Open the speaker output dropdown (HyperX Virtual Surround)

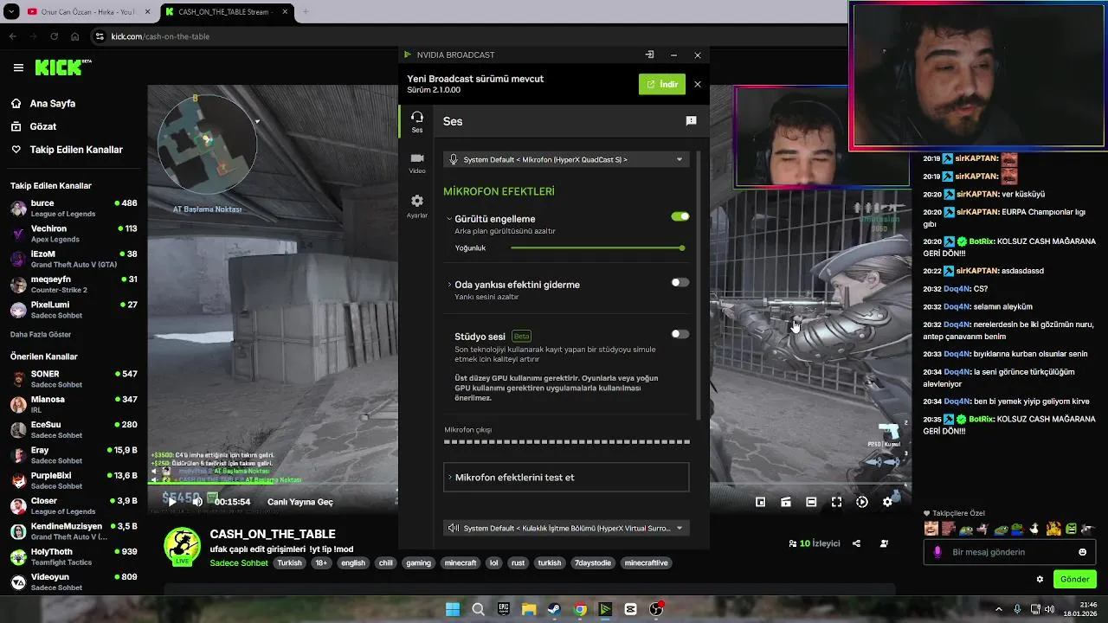click(x=566, y=528)
